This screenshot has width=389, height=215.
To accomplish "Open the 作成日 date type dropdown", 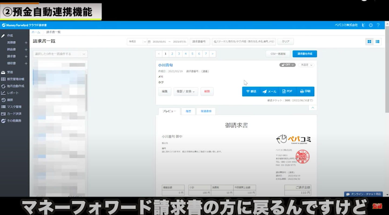I will point(137,42).
